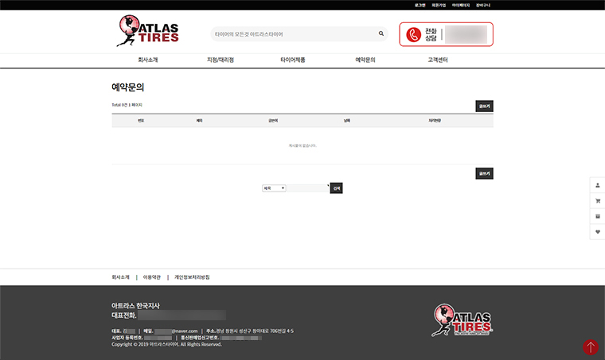
Task: Open the 회사소개 navigation menu
Action: click(x=147, y=60)
